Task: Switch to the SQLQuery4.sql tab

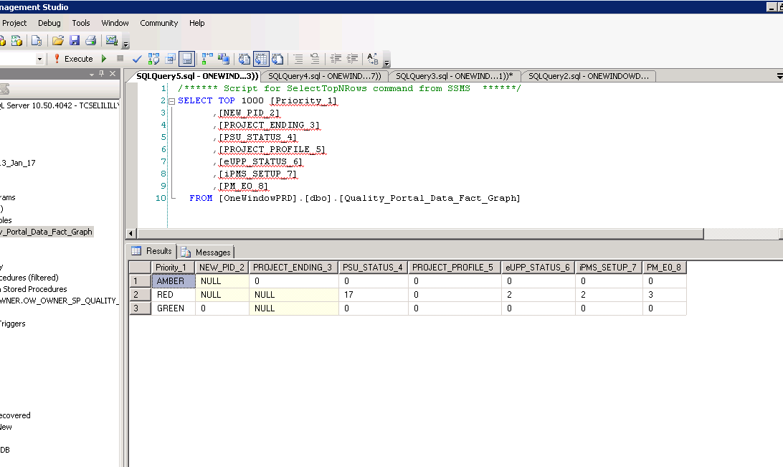Action: pos(325,76)
